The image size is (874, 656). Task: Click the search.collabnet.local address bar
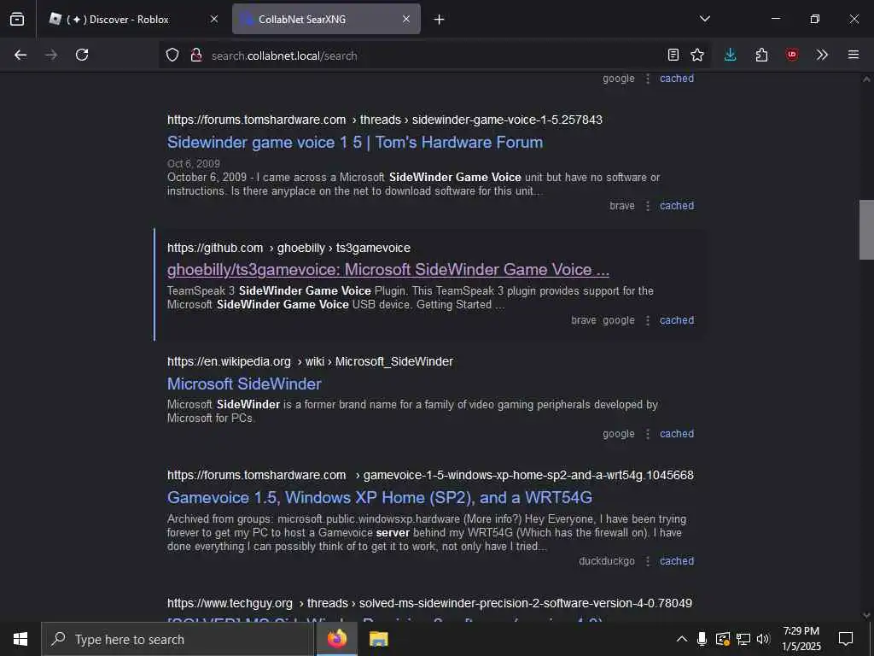click(x=434, y=56)
